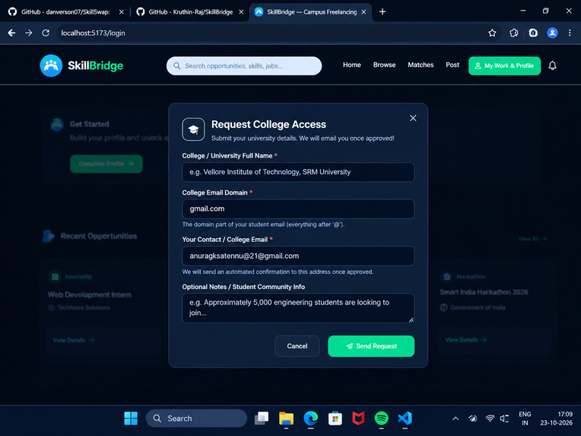Click View All link for opportunities
Screen dimensions: 581x436
pos(532,239)
